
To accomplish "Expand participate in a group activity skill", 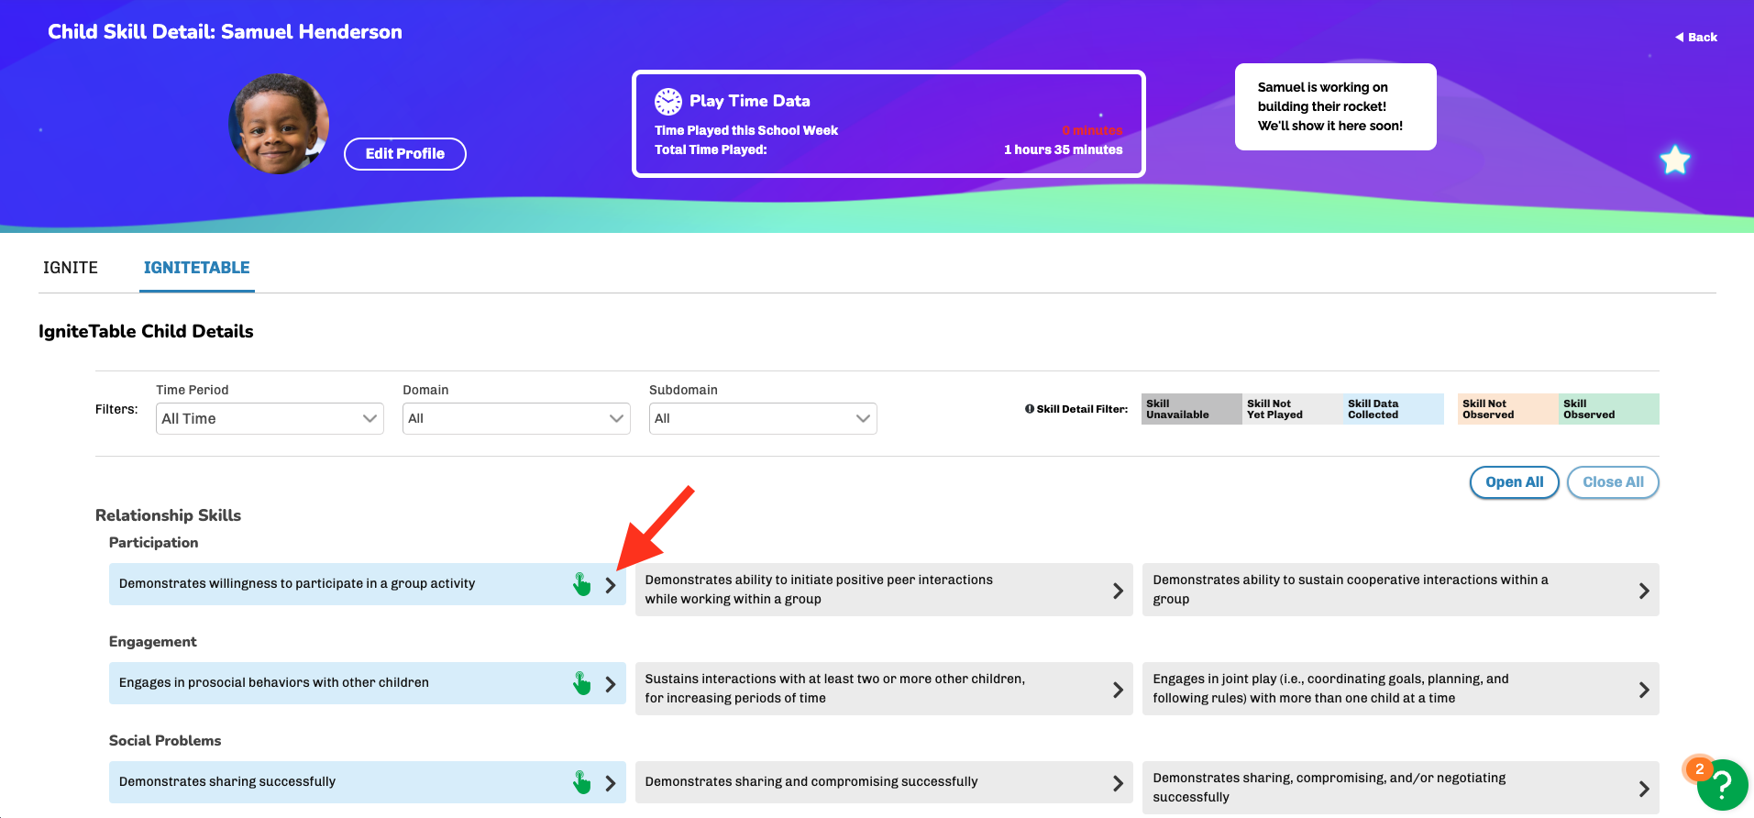I will (x=611, y=585).
